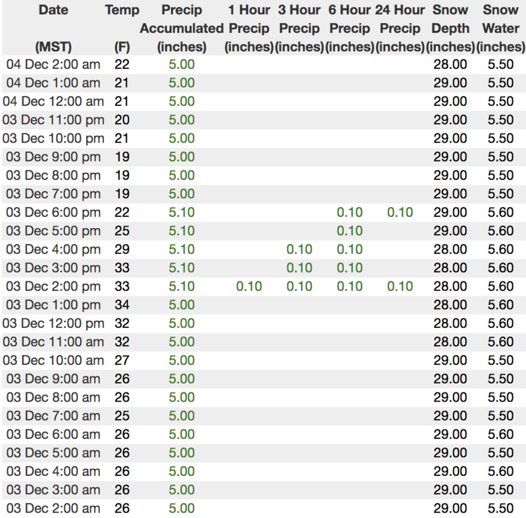Click the 03 Dec 10:00 am date cell

pos(54,360)
